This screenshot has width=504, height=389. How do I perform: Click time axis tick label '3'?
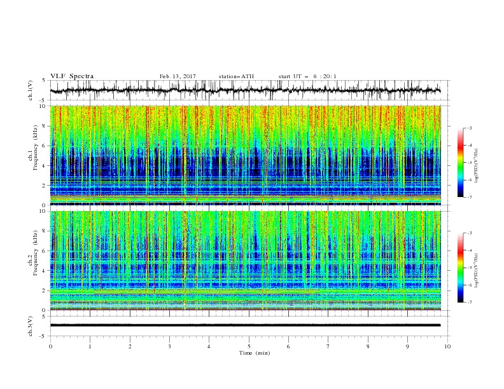coord(169,346)
